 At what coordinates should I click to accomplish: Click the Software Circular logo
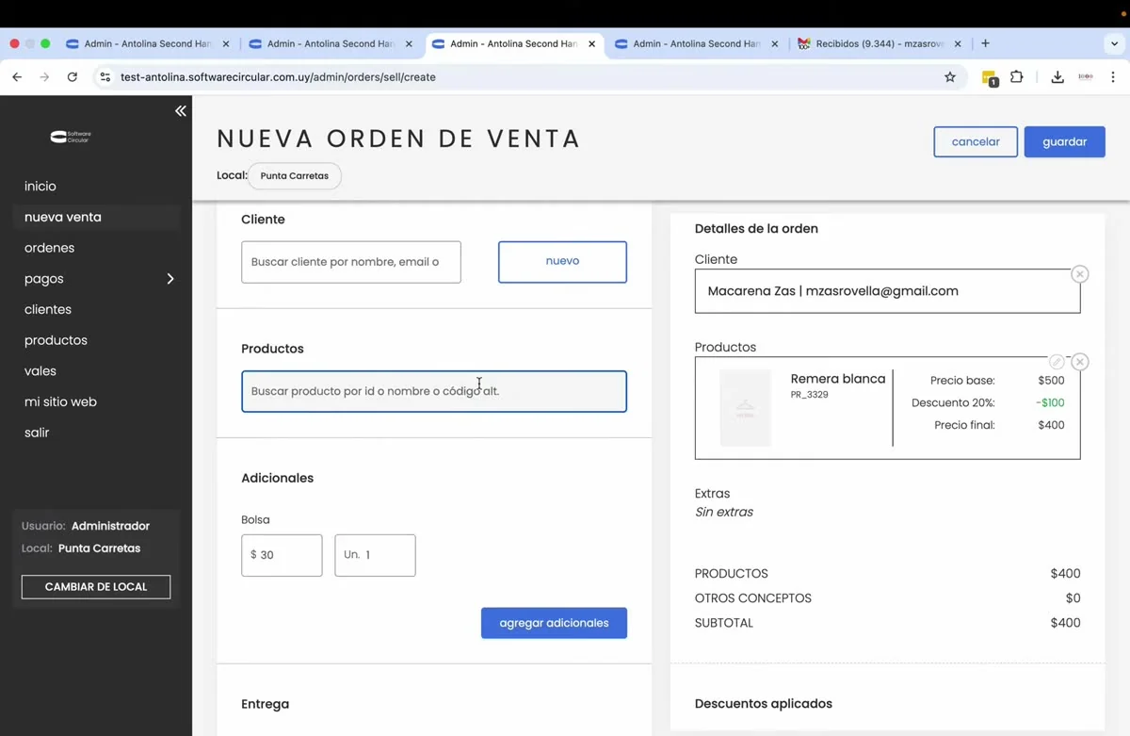click(x=71, y=137)
